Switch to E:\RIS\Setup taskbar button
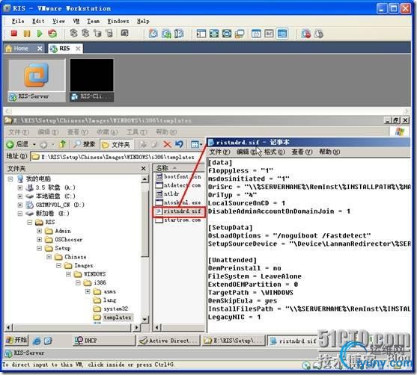417x375 pixels. 234,340
